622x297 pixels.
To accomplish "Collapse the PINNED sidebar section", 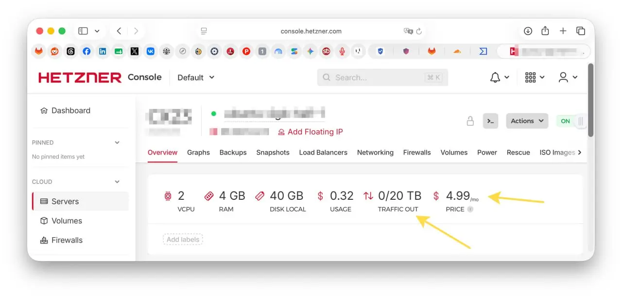I will 117,142.
